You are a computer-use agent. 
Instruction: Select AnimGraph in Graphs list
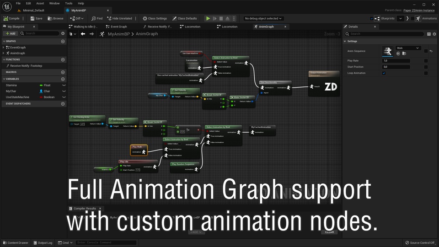pos(18,53)
